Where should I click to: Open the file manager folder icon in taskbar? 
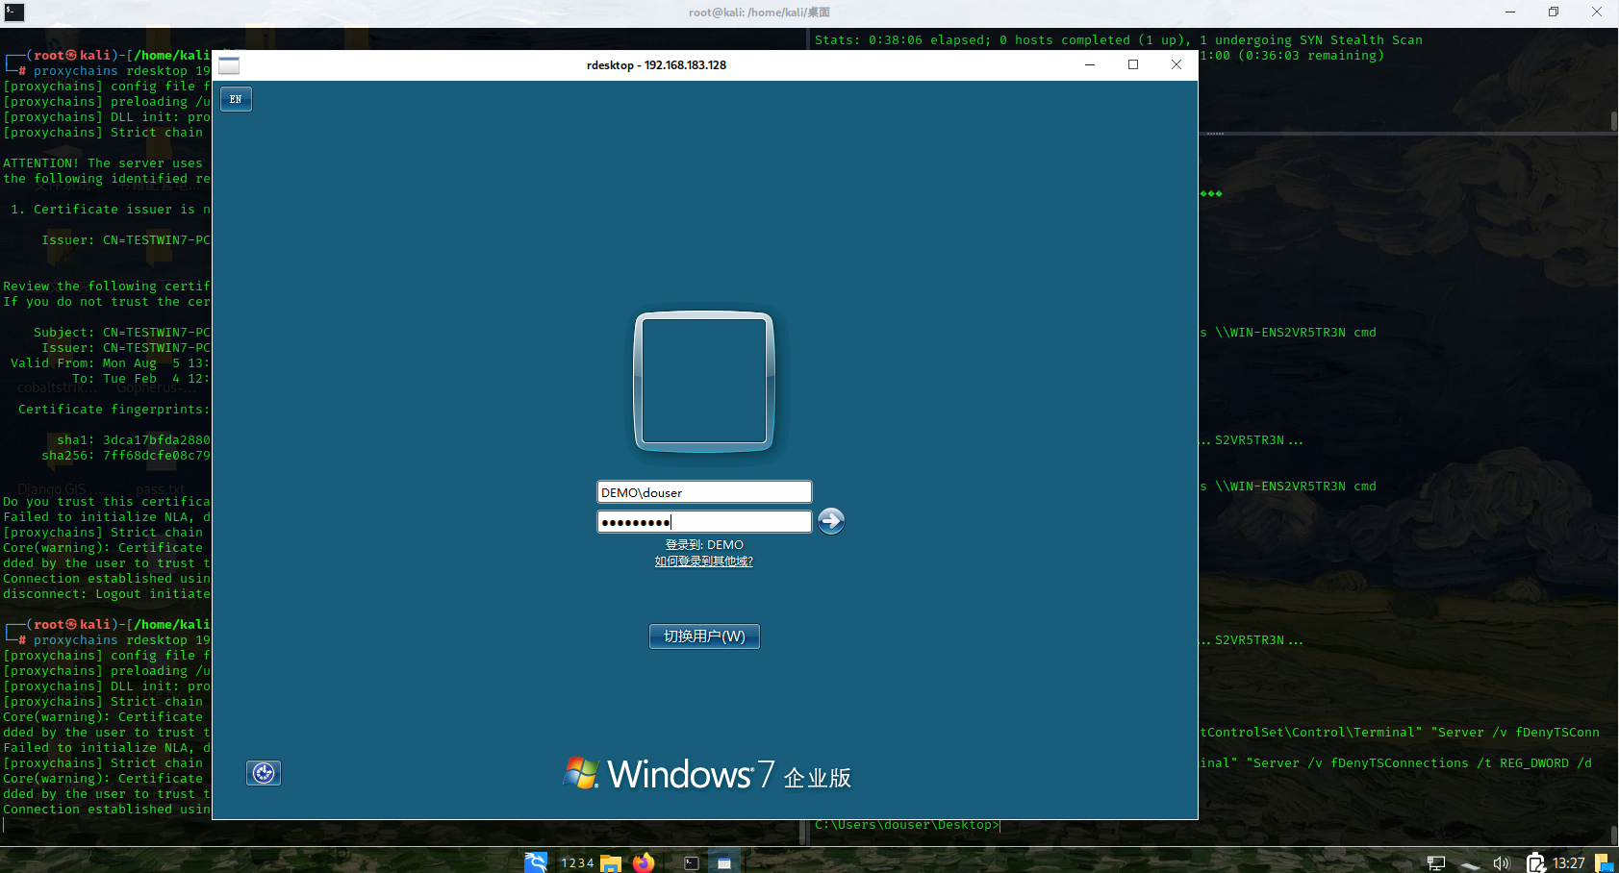611,862
